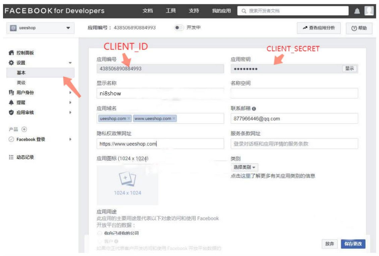Open the category selection dropdown
The image size is (379, 256).
point(244,167)
